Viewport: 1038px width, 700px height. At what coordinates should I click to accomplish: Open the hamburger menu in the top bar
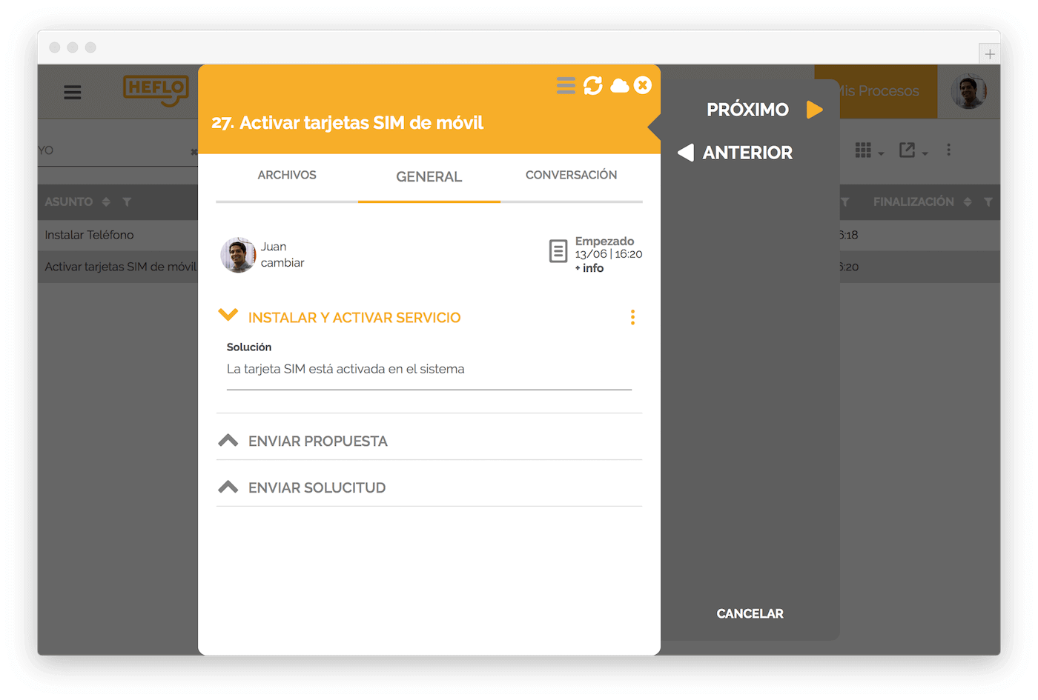point(72,93)
